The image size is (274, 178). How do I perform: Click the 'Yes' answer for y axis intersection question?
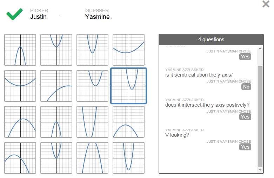tap(245, 117)
